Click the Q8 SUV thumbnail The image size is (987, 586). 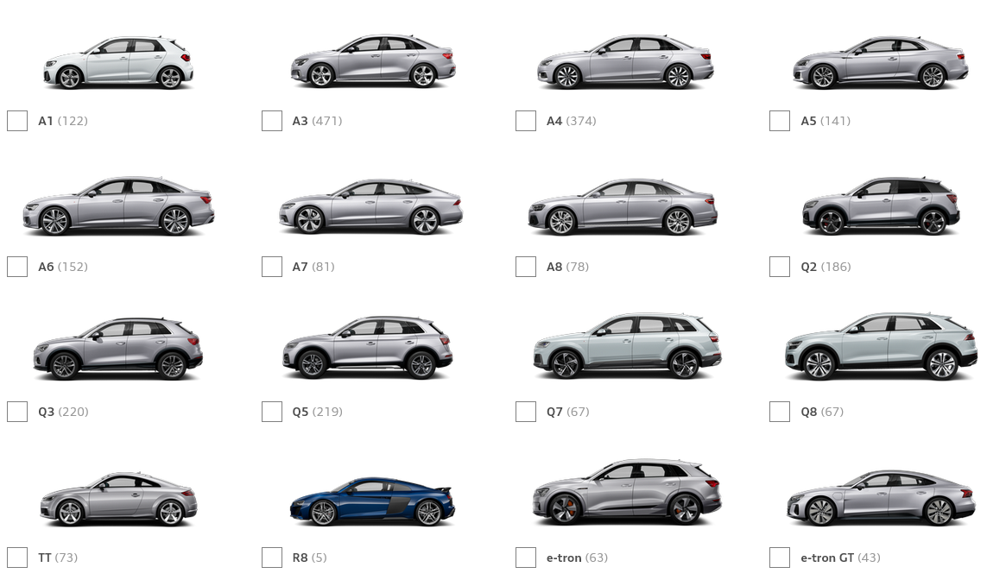coord(882,346)
